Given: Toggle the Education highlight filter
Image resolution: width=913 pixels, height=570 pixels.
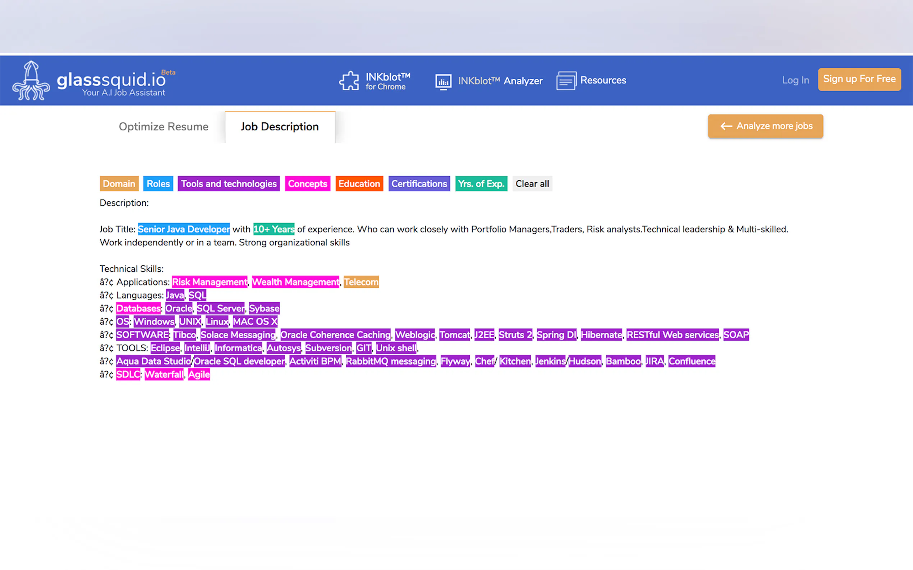Looking at the screenshot, I should point(359,183).
